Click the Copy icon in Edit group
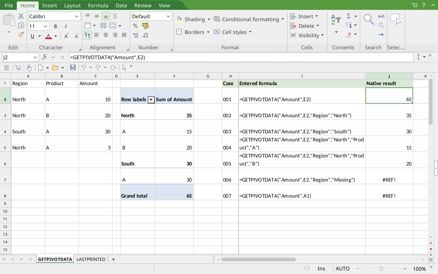 click(21, 26)
